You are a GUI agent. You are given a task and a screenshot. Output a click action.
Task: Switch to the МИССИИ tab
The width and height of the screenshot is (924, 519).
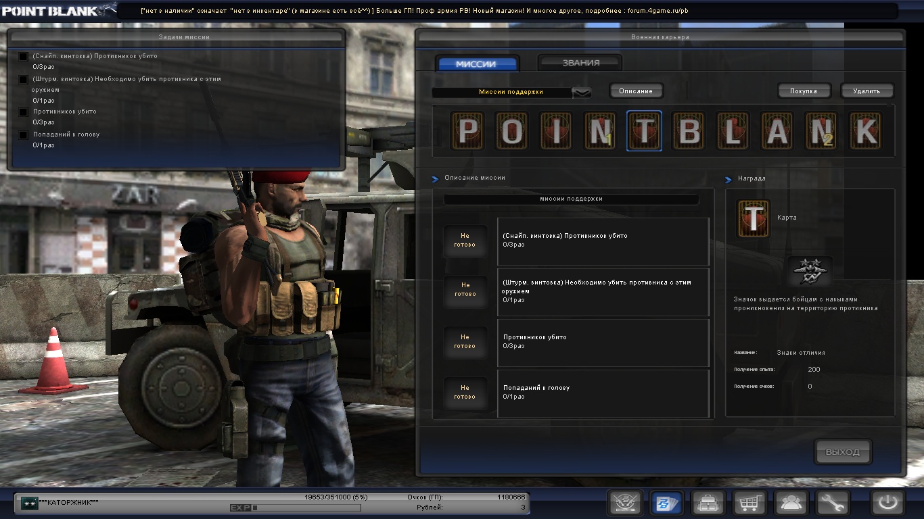[x=478, y=64]
